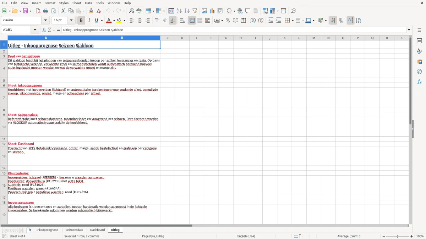
Task: Select the Clone Formatting paintbrush
Action: (91, 11)
